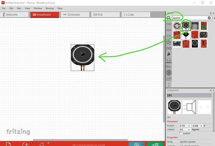The width and height of the screenshot is (215, 146).
Task: Click the magnifier search icon in Parts
Action: 169,18
